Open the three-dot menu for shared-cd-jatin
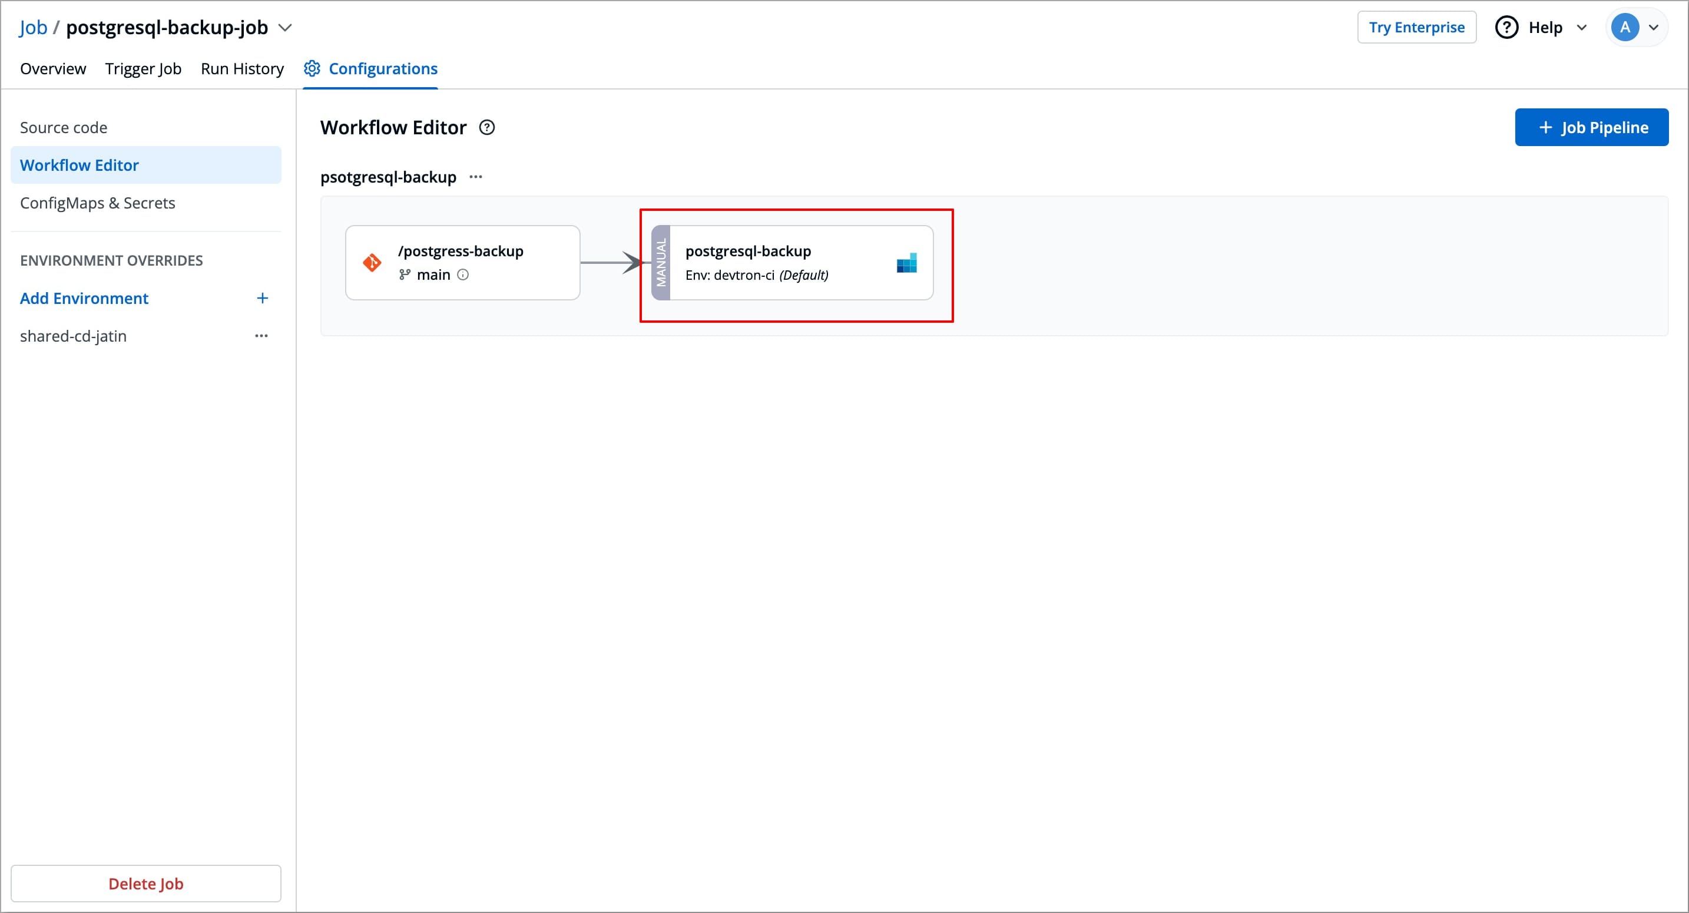The height and width of the screenshot is (913, 1689). pyautogui.click(x=261, y=336)
